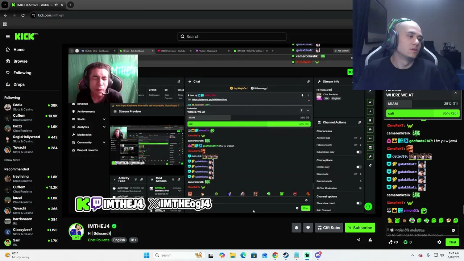
Task: Click the IMTHEJ4 verified badge
Action: [x=114, y=226]
